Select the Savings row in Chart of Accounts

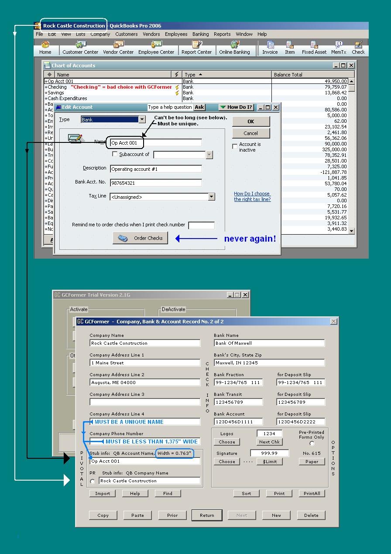196,93
